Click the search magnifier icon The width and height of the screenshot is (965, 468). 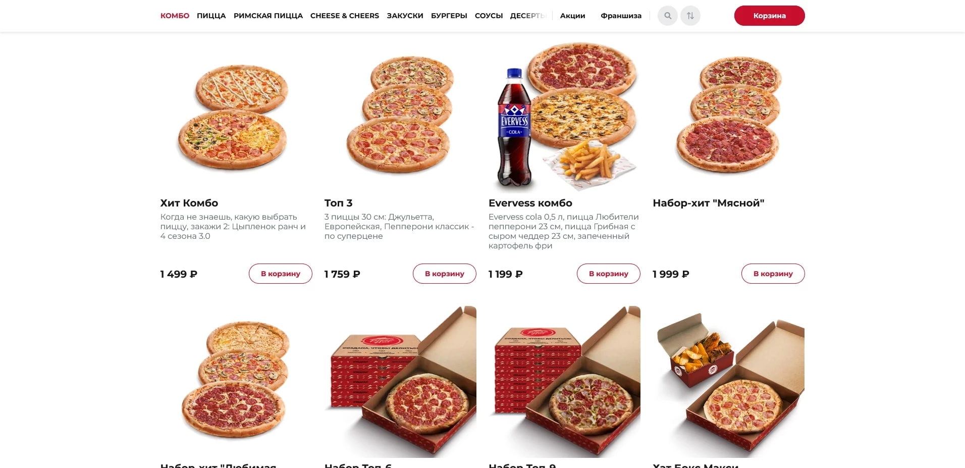pyautogui.click(x=667, y=16)
